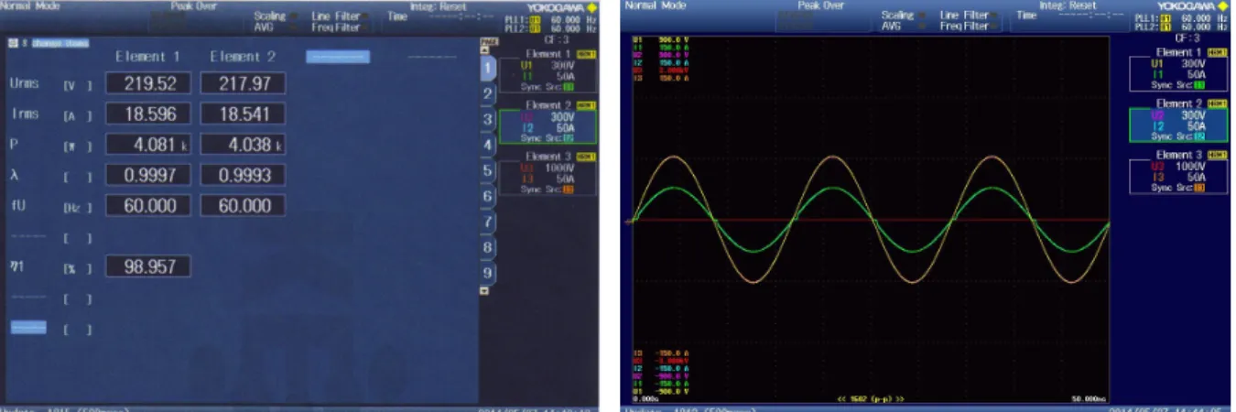Viewport: 1236px width, 412px height.
Task: Select Element 2 Urms value 217.97
Action: point(243,83)
